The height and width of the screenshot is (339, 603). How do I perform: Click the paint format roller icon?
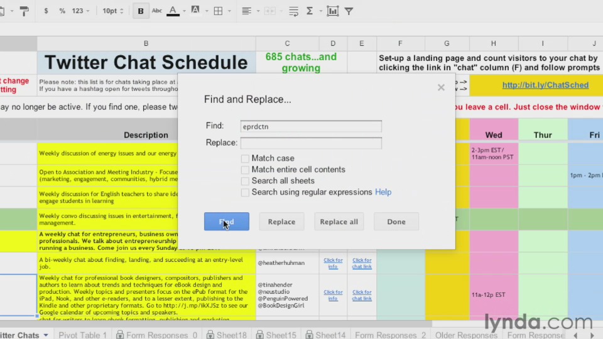24,11
